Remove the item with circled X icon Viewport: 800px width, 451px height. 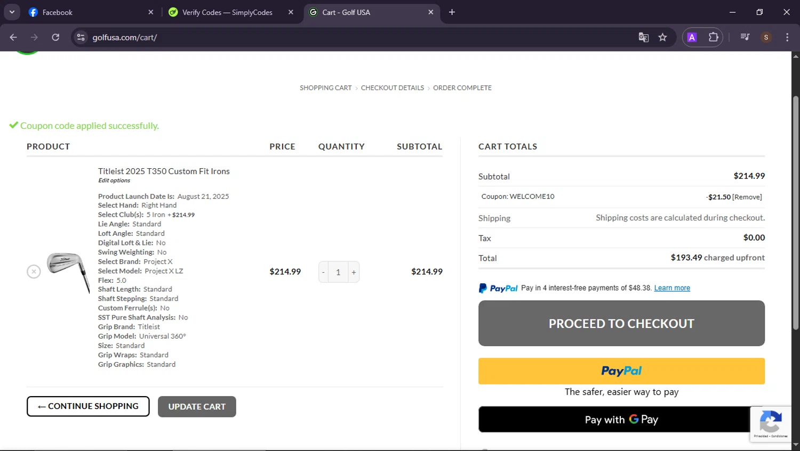(34, 272)
